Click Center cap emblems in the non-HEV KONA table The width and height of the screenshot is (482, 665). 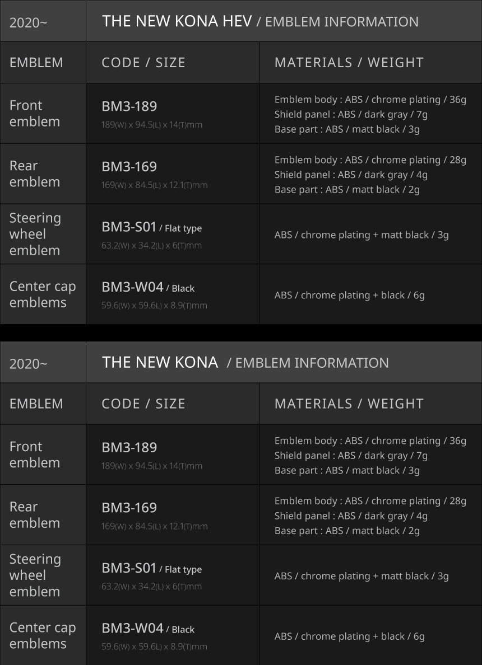(43, 635)
